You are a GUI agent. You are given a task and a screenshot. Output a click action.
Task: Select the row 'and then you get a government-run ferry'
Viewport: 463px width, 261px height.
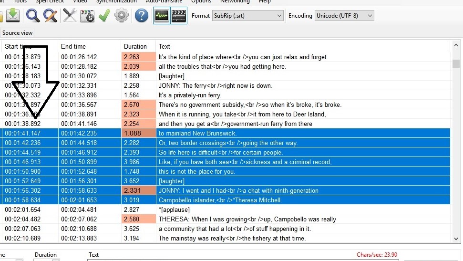226,124
